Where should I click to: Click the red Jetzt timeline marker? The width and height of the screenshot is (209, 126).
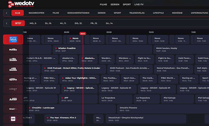83,34
